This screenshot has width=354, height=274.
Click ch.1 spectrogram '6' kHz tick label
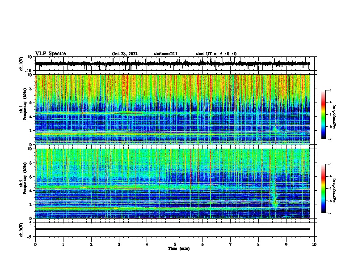(31, 103)
